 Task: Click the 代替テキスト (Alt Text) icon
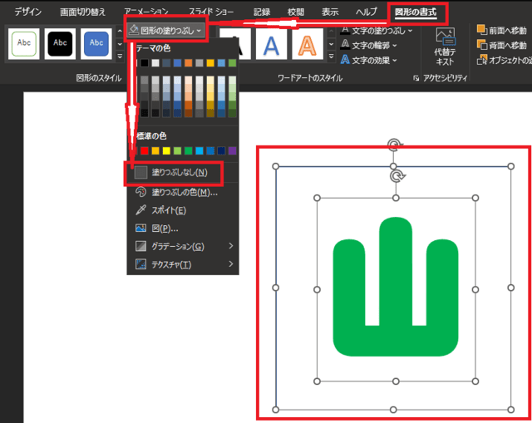445,38
